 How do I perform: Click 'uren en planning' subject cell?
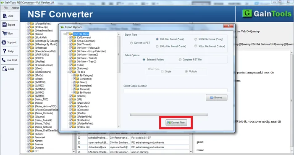pyautogui.click(x=140, y=152)
